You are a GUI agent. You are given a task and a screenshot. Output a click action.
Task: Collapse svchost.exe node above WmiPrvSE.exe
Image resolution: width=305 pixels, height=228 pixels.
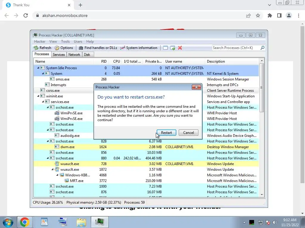tap(48, 107)
